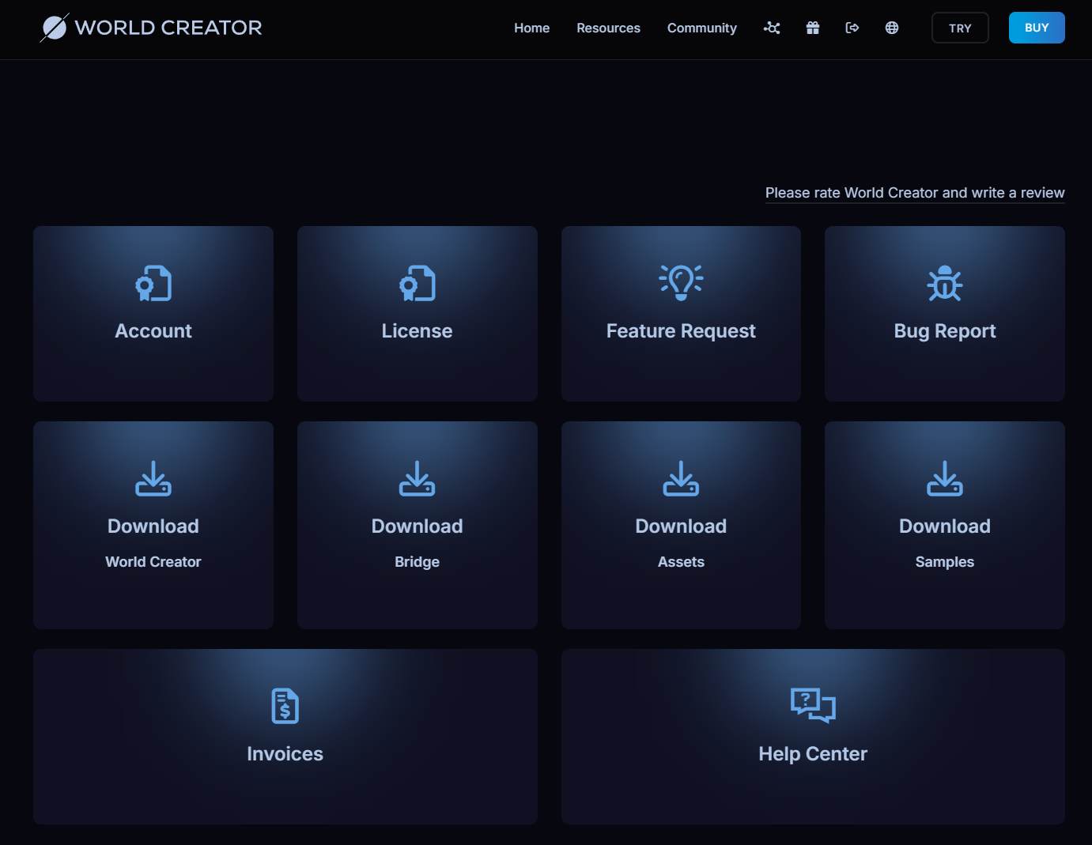Open the network nodes icon in navbar
Screen dimensions: 1092x845
(x=772, y=28)
